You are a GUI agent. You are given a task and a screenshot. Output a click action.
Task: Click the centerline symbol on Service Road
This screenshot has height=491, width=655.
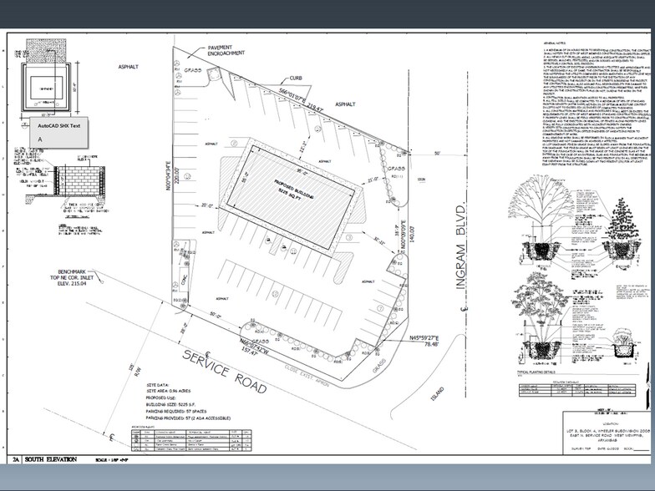(x=111, y=436)
